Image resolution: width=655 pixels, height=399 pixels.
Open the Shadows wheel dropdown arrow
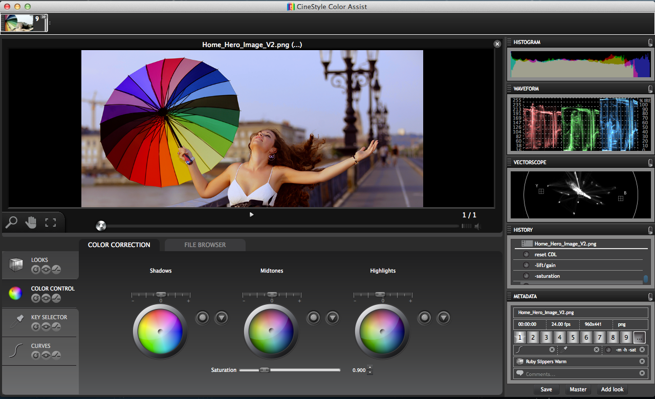click(222, 318)
